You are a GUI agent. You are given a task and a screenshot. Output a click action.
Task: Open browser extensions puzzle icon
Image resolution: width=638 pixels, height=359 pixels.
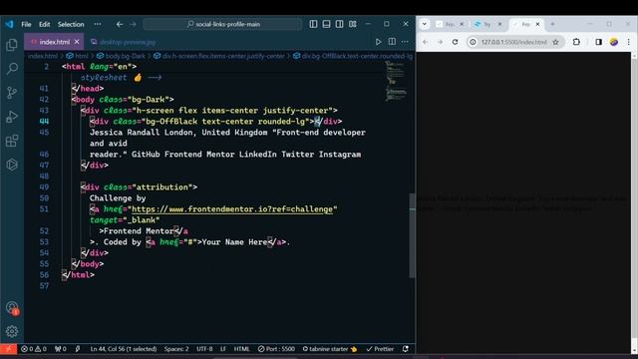(x=576, y=42)
